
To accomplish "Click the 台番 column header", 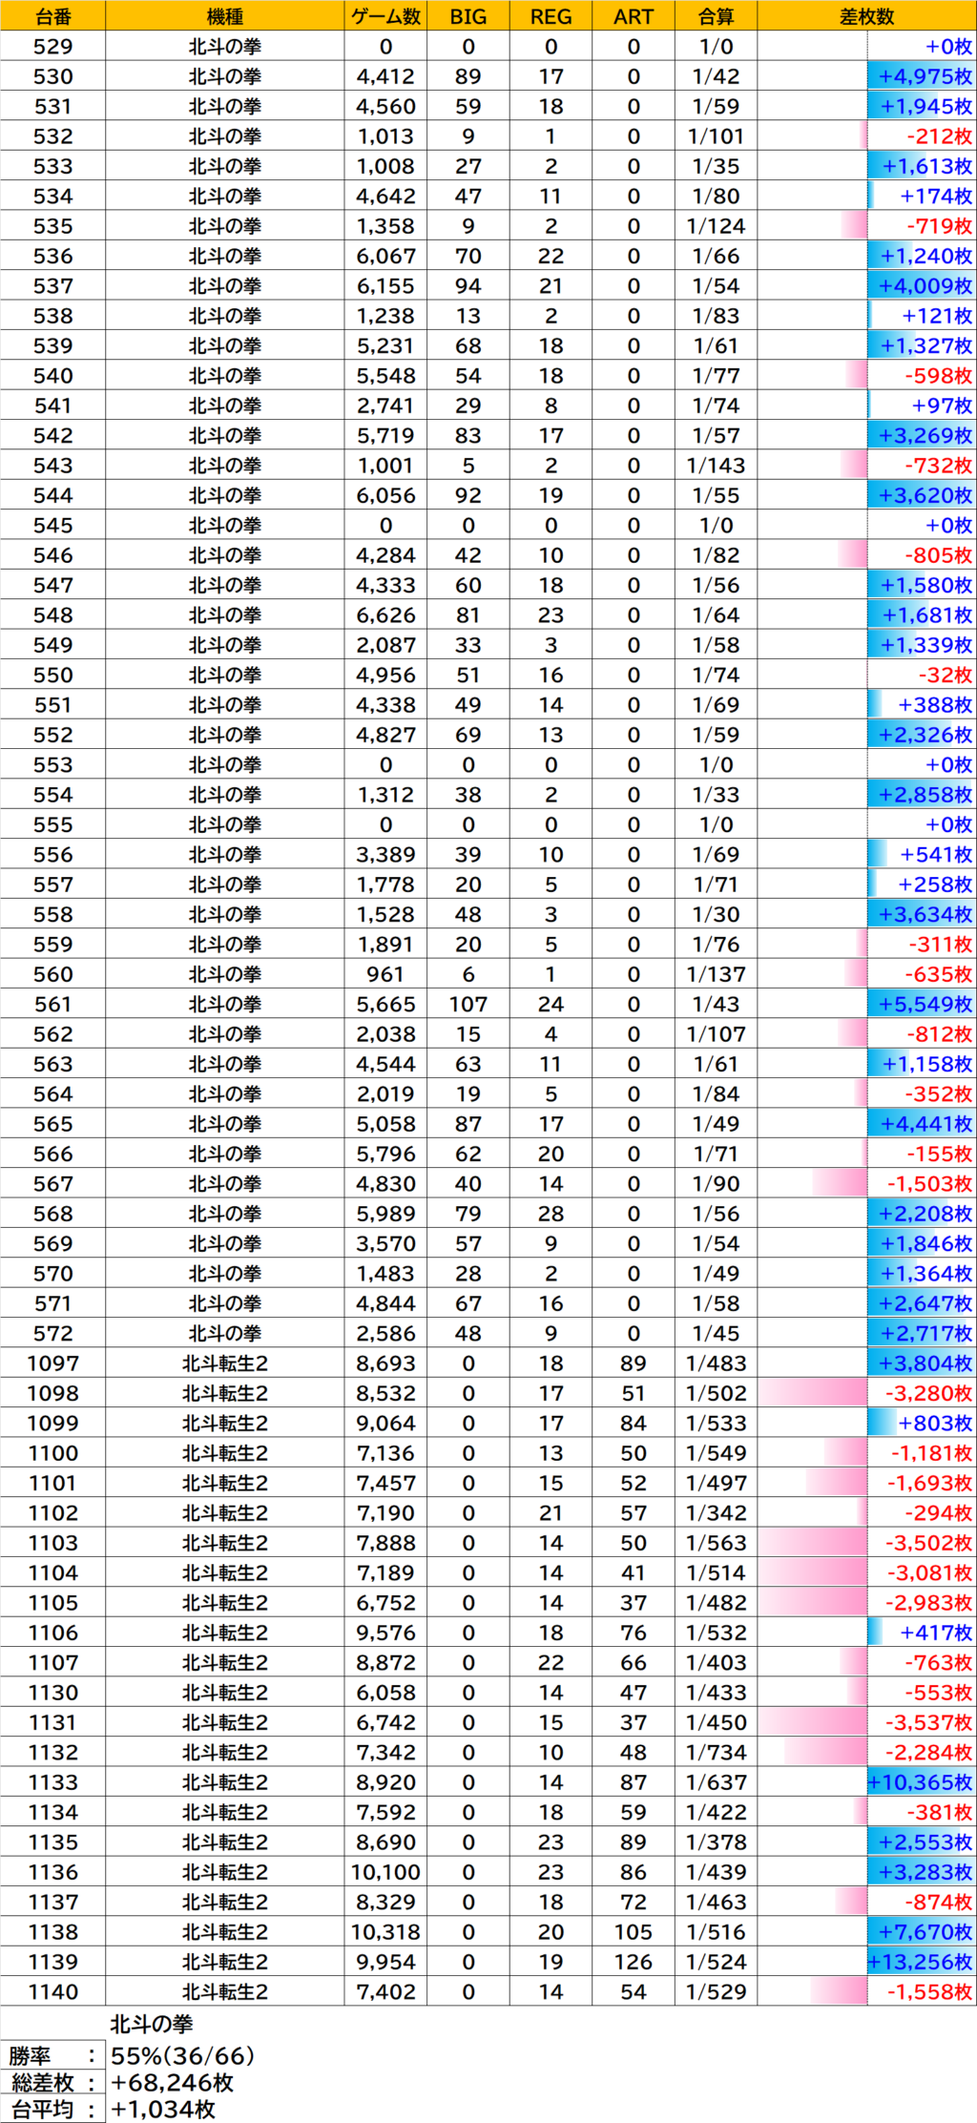I will [52, 16].
